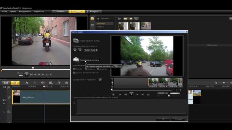Screen dimensions: 232x130
Task: Adjust the quick search interval timecode stepper
Action: [96, 50]
